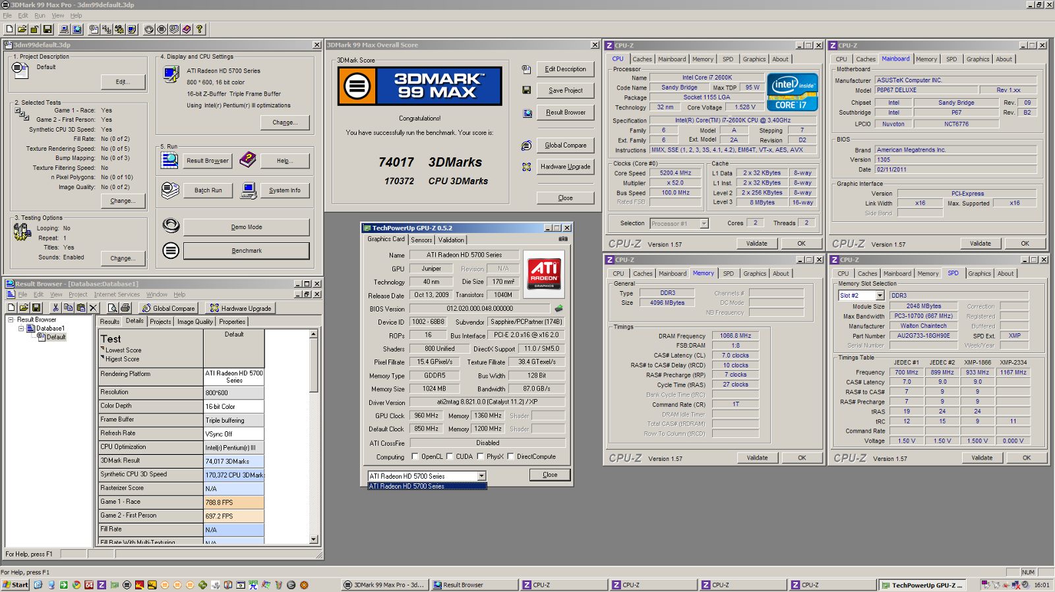The height and width of the screenshot is (592, 1055).
Task: Click the New file icon in 3DMark toolbar
Action: coord(9,29)
